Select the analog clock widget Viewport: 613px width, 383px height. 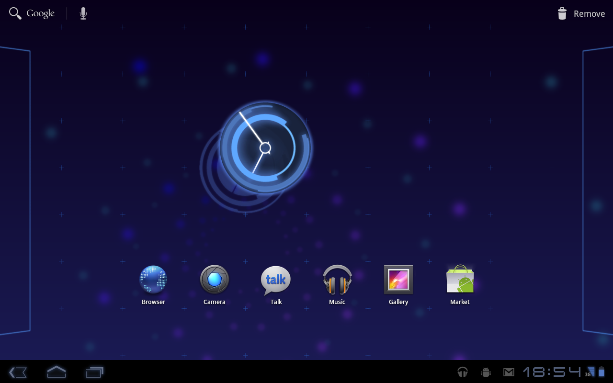coord(265,147)
